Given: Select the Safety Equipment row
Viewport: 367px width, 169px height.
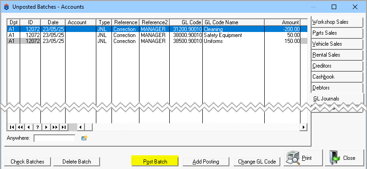Looking at the screenshot, I should [157, 35].
